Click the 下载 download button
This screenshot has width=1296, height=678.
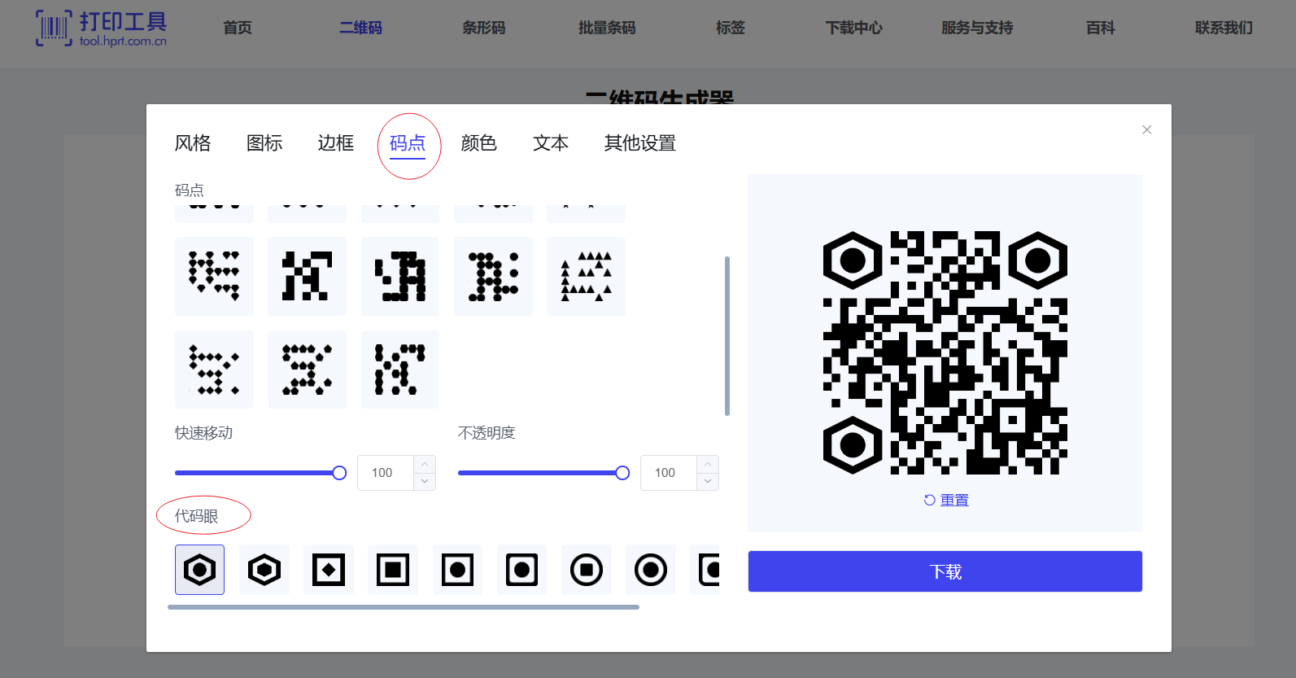[x=945, y=571]
